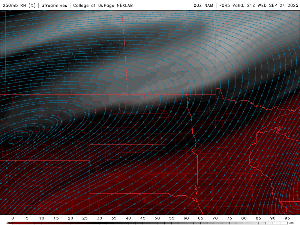Click the color bar label "80"

pyautogui.click(x=244, y=218)
